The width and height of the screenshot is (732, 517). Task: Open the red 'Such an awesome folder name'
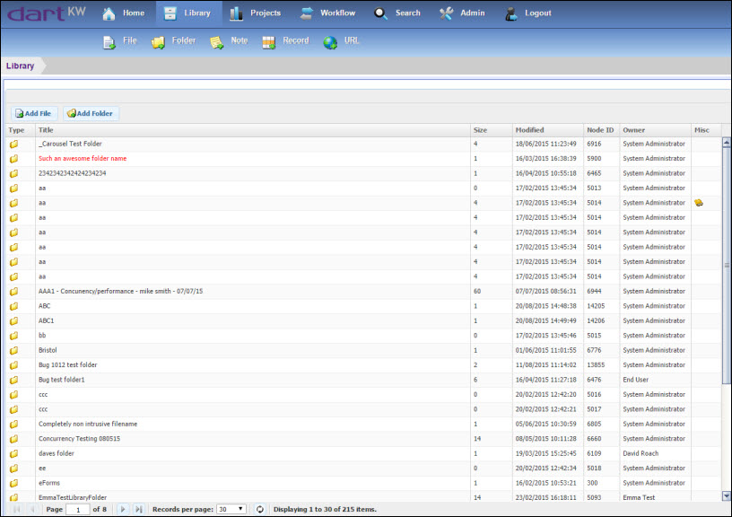click(83, 159)
